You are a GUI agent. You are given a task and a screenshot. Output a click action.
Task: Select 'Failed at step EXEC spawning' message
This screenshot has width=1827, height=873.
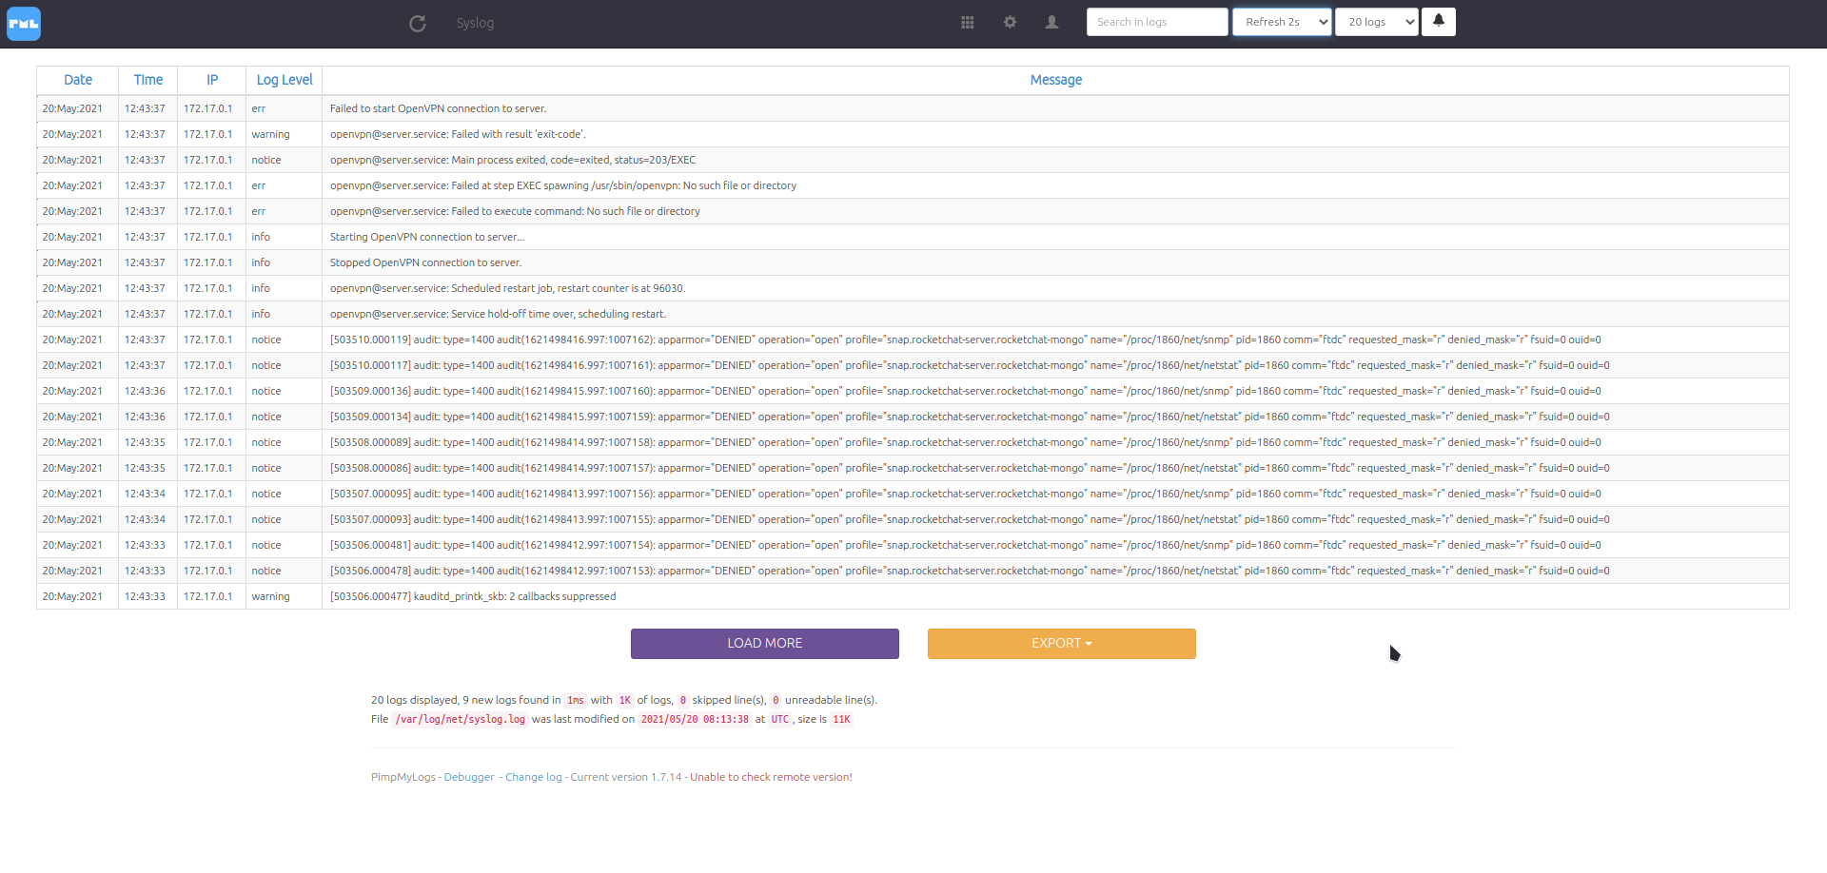(x=563, y=185)
